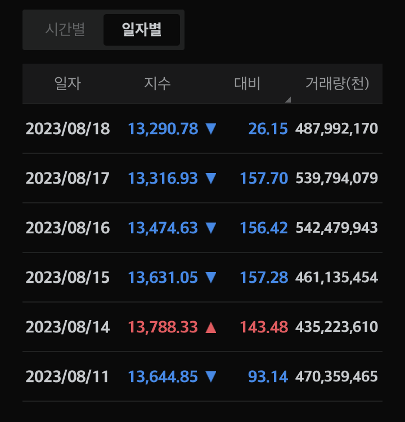The height and width of the screenshot is (422, 405).
Task: Click the down arrow next to 13,316.93
Action: pyautogui.click(x=211, y=179)
